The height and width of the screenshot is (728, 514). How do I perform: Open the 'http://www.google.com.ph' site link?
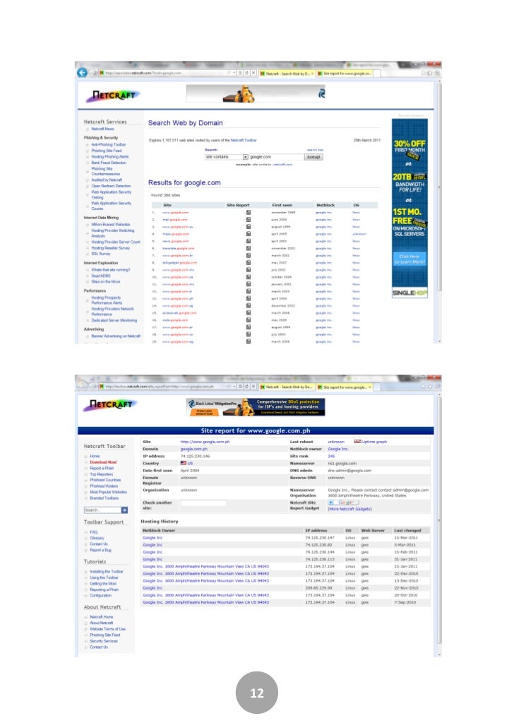tap(205, 442)
